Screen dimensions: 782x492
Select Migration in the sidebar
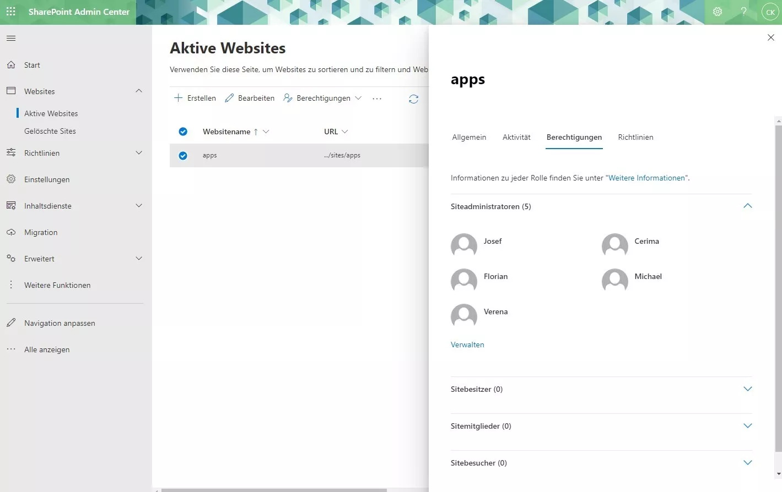tap(41, 232)
